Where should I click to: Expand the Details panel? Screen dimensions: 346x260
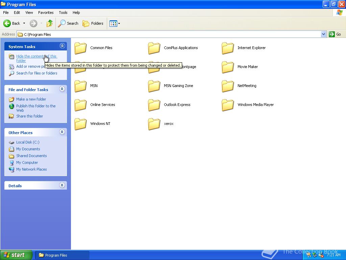click(x=62, y=185)
